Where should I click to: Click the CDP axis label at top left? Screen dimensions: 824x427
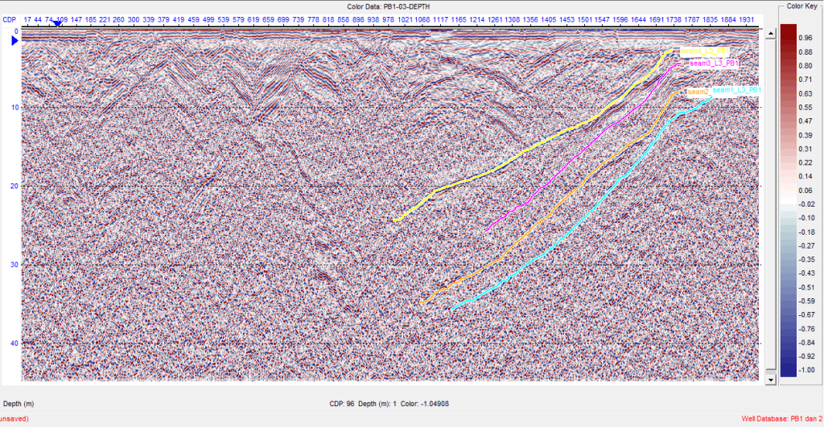(10, 17)
